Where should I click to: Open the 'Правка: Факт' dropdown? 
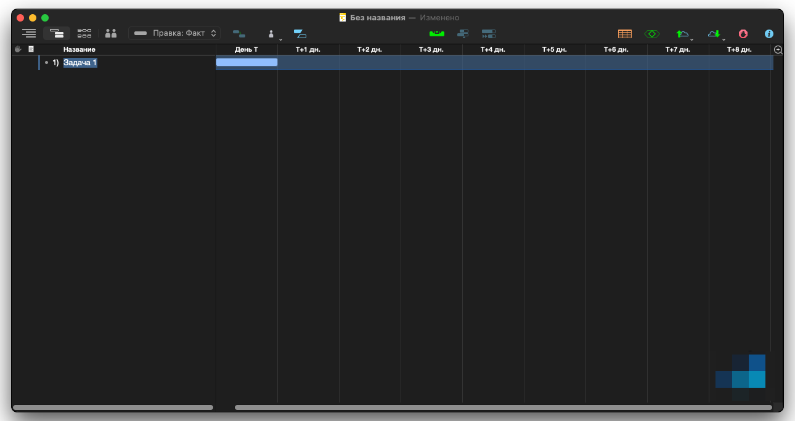[174, 33]
